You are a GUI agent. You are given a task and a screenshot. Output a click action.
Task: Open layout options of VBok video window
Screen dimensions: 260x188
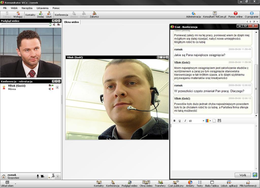point(158,57)
